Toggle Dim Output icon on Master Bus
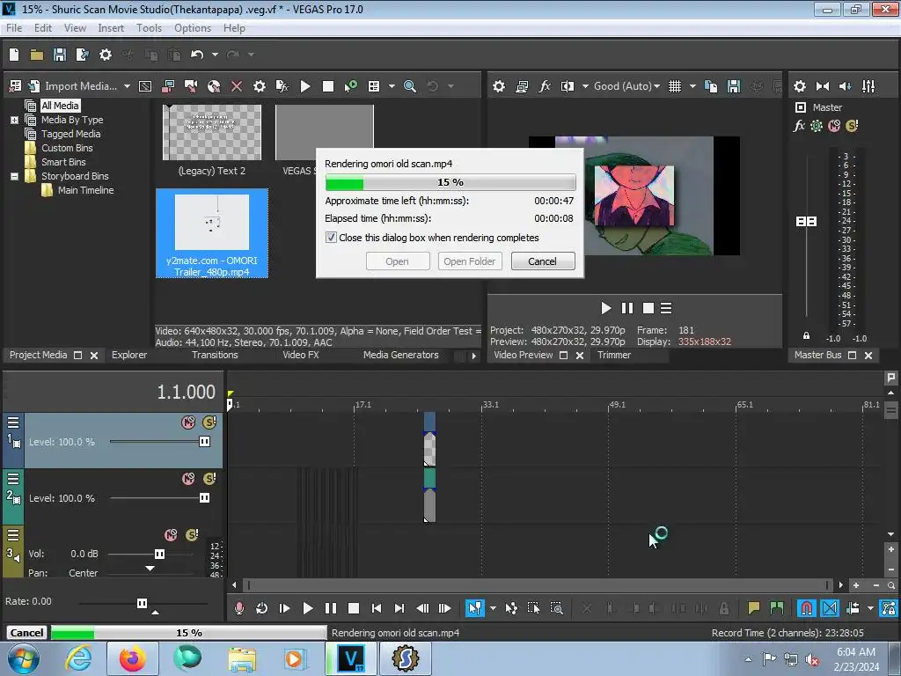The height and width of the screenshot is (676, 901). pos(846,86)
